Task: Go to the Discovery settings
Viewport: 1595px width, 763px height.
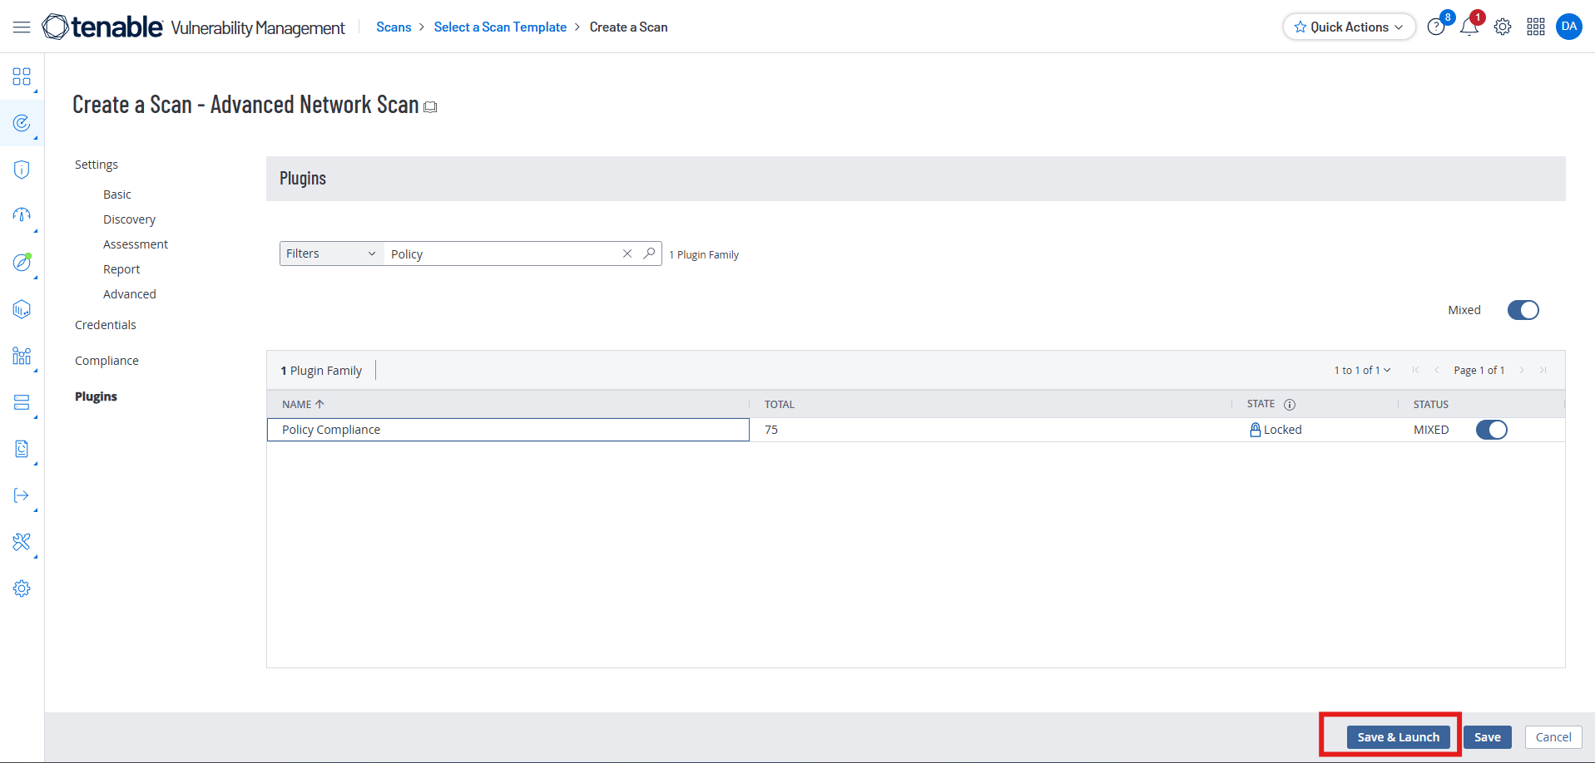Action: coord(129,219)
